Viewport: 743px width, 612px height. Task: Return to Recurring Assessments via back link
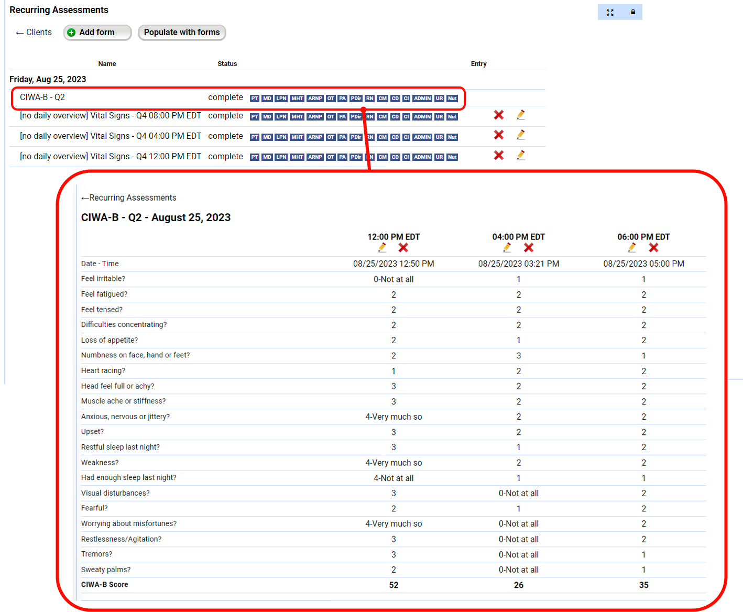(x=129, y=198)
